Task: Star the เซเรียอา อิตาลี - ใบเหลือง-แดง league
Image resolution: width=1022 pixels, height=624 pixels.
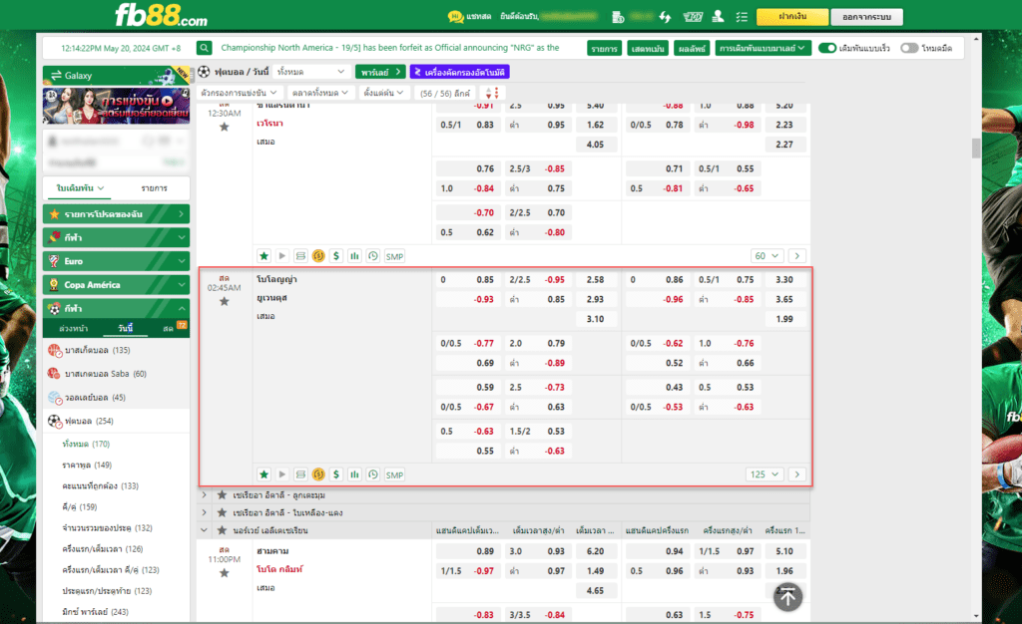Action: 222,512
